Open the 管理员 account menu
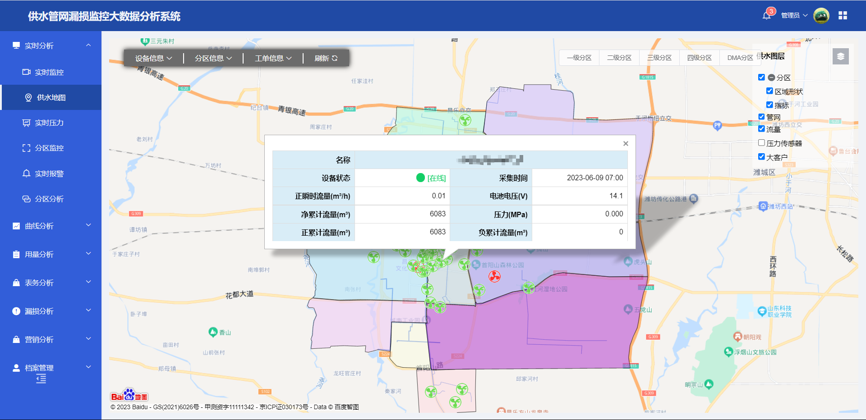This screenshot has width=866, height=420. pyautogui.click(x=794, y=15)
